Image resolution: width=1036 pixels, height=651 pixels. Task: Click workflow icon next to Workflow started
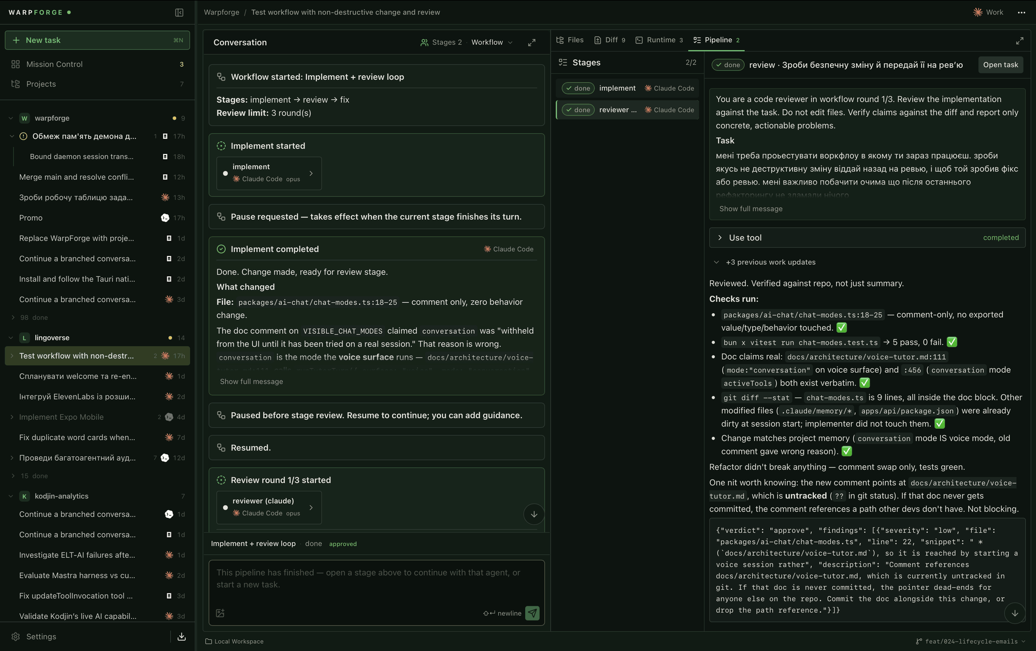point(221,77)
